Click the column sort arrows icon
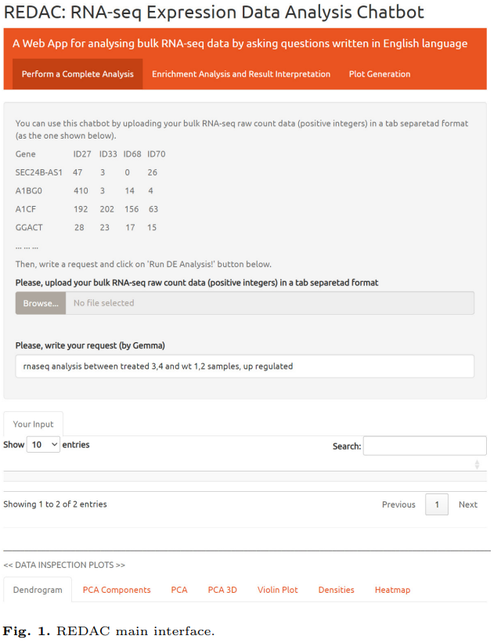Viewport: 501px width, 643px height. (478, 464)
